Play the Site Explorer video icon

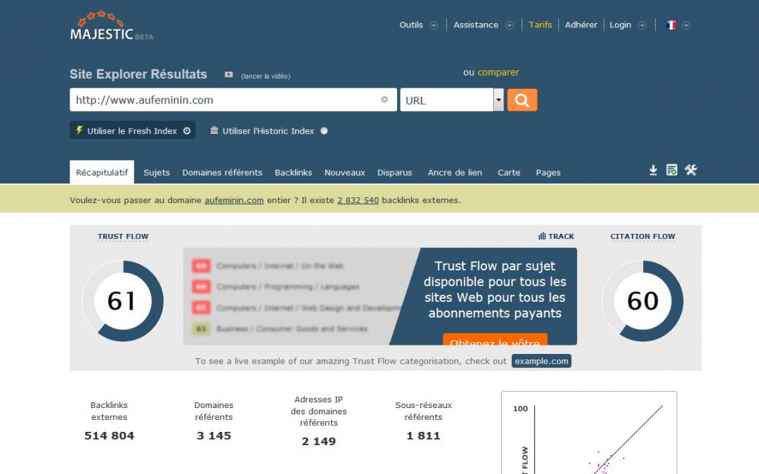229,74
